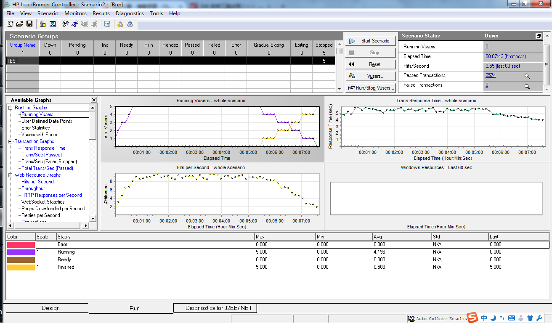Open the Scenario menu
The height and width of the screenshot is (323, 552).
pyautogui.click(x=48, y=13)
